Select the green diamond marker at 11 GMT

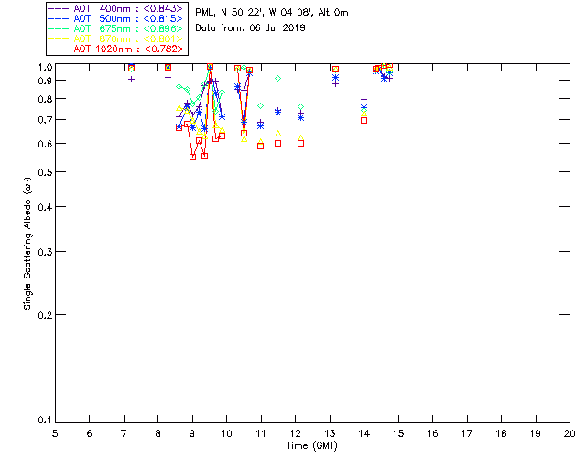tap(261, 106)
